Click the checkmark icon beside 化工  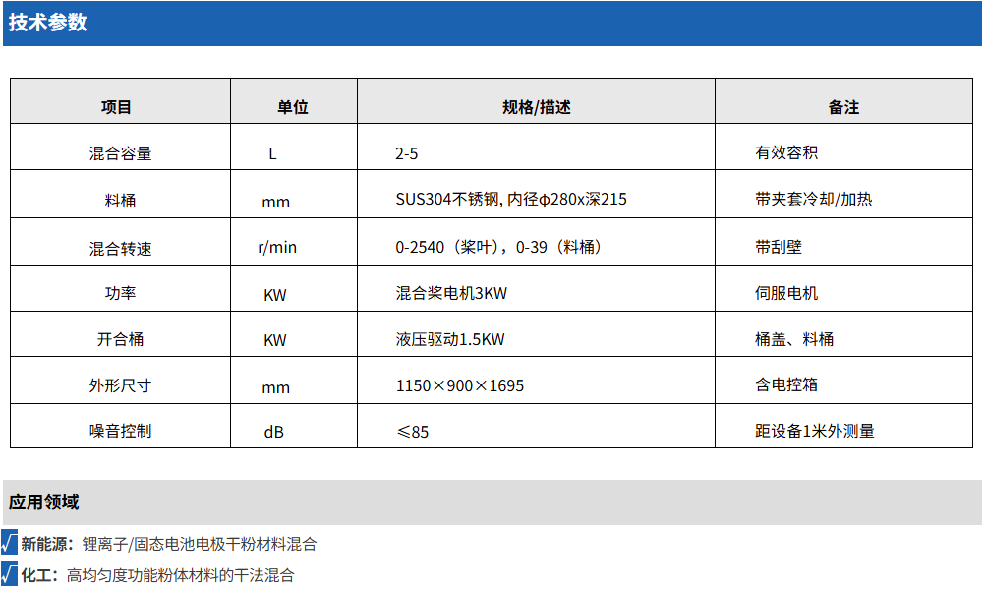[x=9, y=574]
